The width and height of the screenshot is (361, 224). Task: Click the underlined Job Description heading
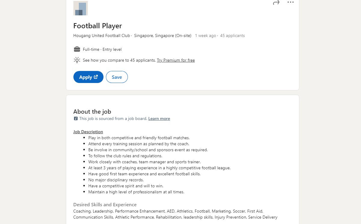88,132
